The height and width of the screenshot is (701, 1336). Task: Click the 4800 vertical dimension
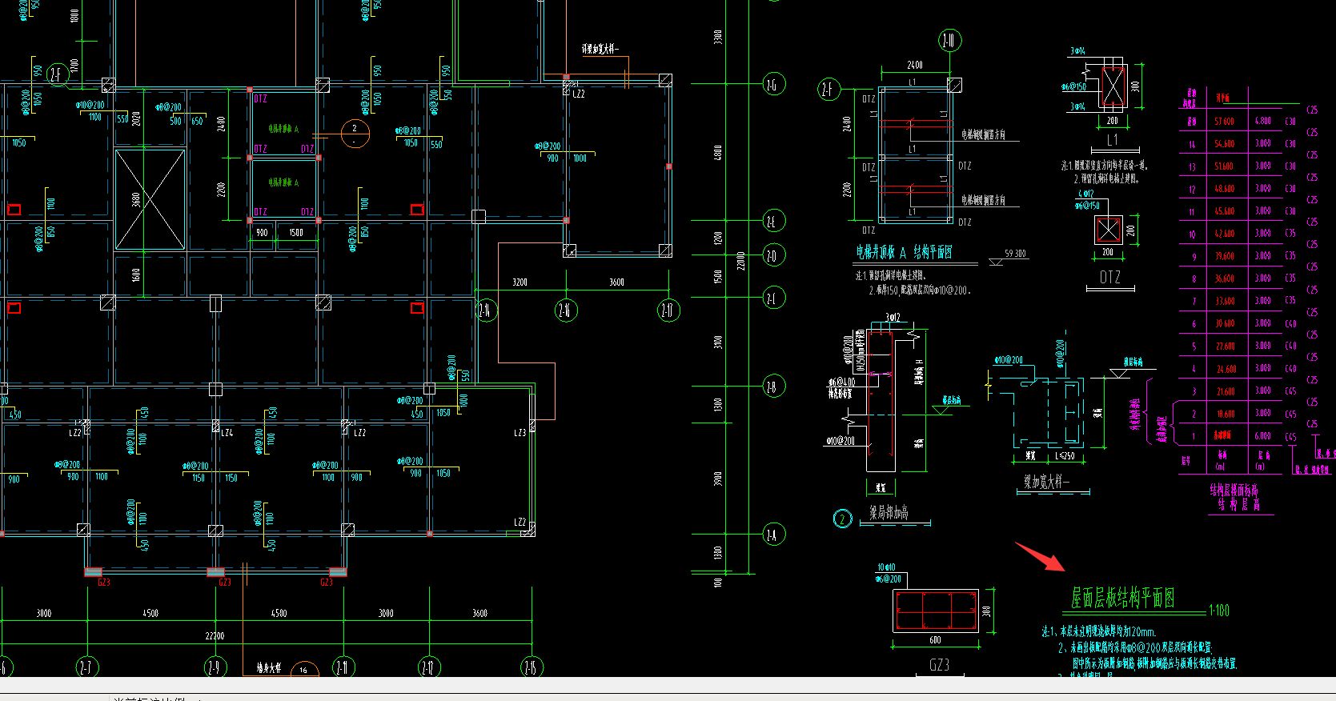[x=718, y=152]
